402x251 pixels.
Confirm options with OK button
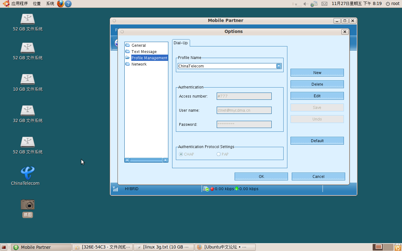(261, 177)
